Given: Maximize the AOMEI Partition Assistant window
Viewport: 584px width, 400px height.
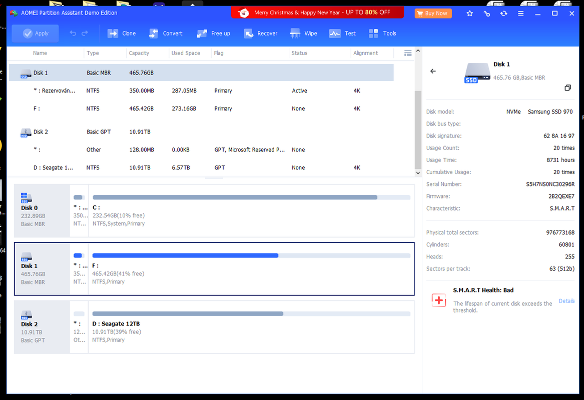Looking at the screenshot, I should point(554,13).
